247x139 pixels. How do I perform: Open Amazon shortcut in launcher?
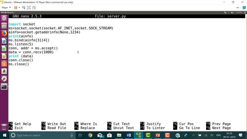[4, 71]
